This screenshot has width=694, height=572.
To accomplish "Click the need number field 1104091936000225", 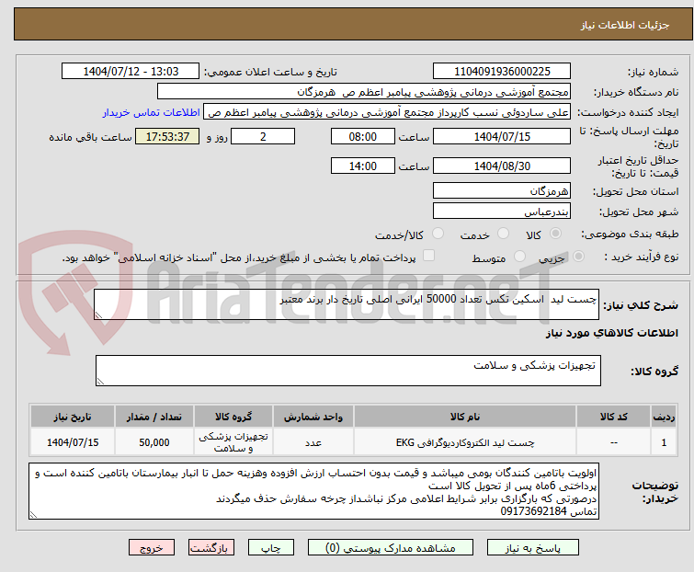I will coord(502,72).
